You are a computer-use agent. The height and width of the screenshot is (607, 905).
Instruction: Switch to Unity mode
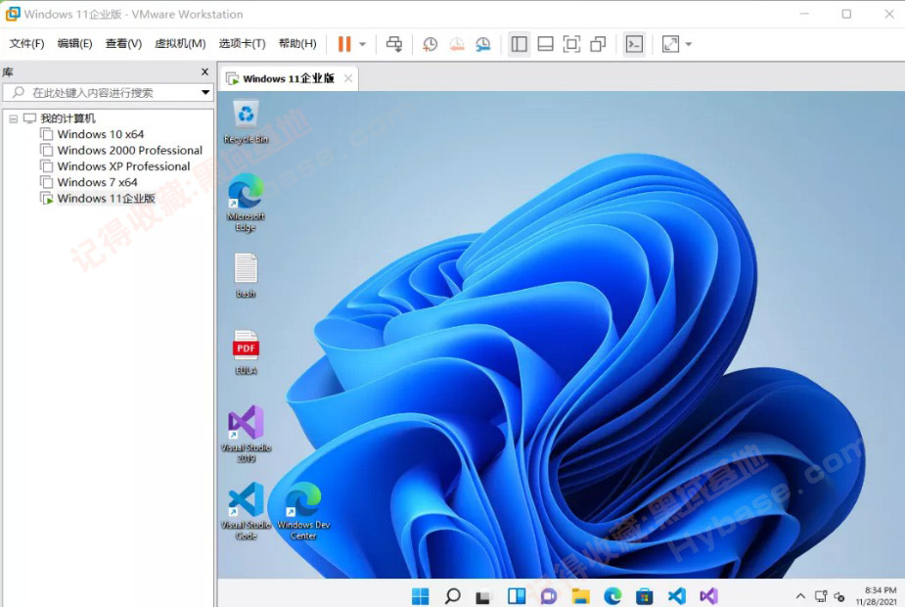pyautogui.click(x=598, y=44)
